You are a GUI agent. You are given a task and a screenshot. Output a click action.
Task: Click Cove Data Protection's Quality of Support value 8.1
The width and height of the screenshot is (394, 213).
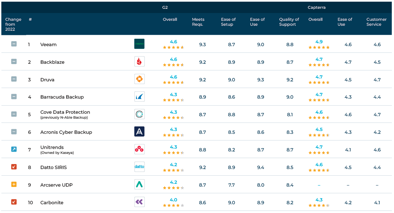click(x=290, y=115)
